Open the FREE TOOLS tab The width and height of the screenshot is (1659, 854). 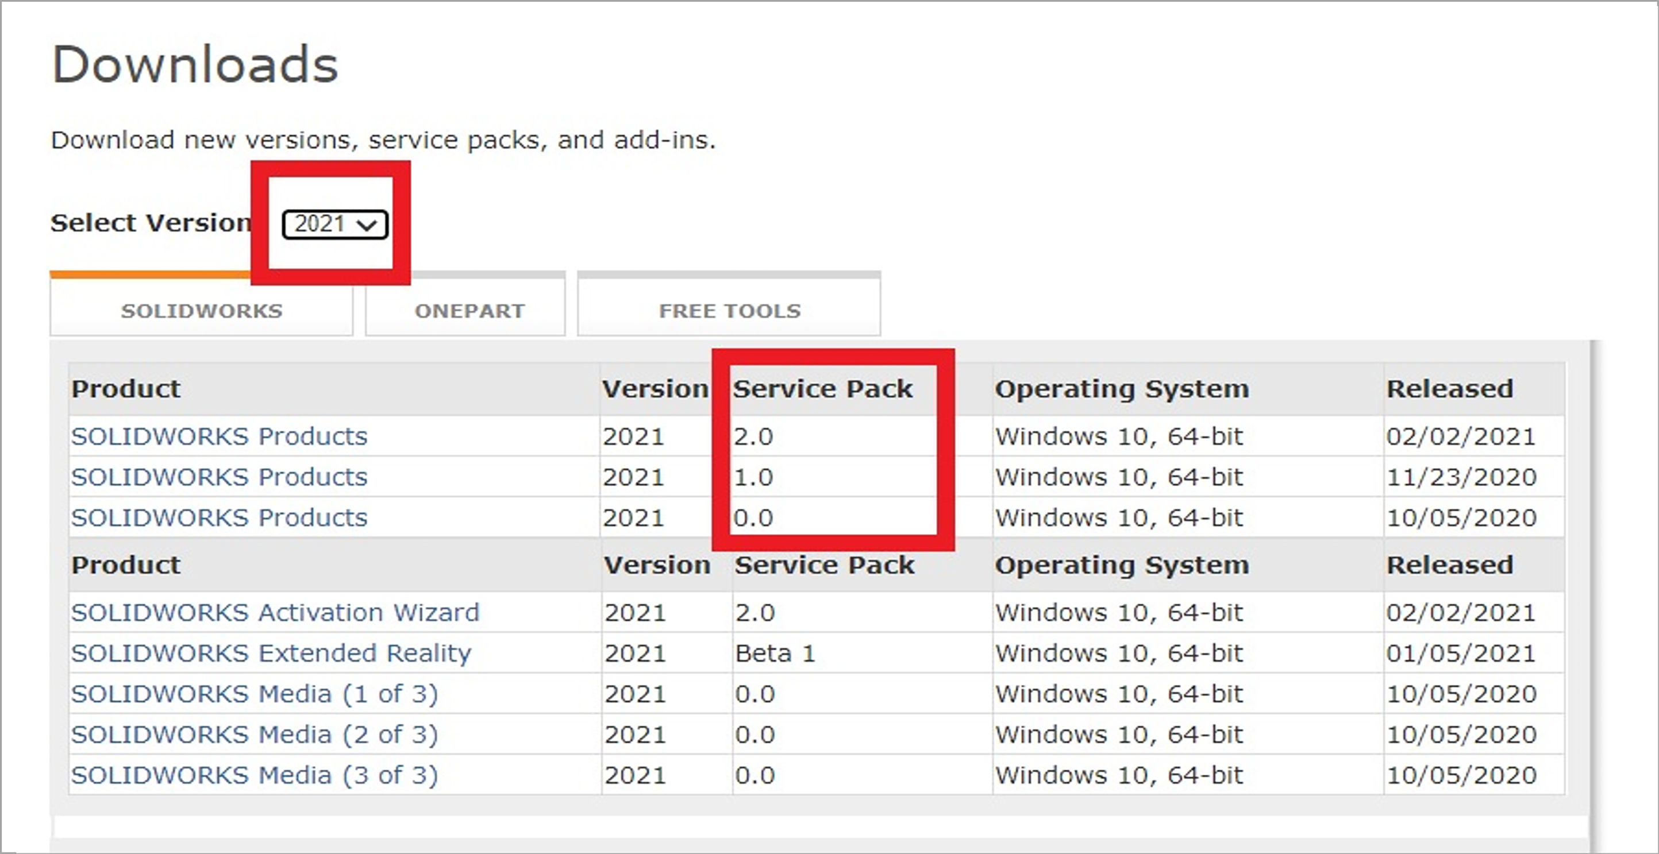pos(729,304)
